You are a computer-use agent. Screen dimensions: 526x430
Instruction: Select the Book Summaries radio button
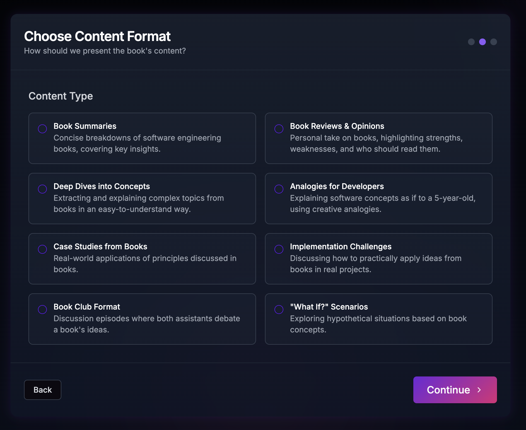[42, 129]
